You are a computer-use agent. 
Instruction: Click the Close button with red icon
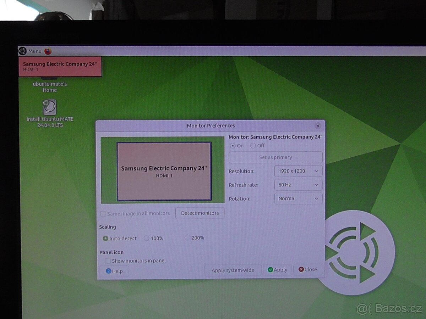(x=308, y=269)
